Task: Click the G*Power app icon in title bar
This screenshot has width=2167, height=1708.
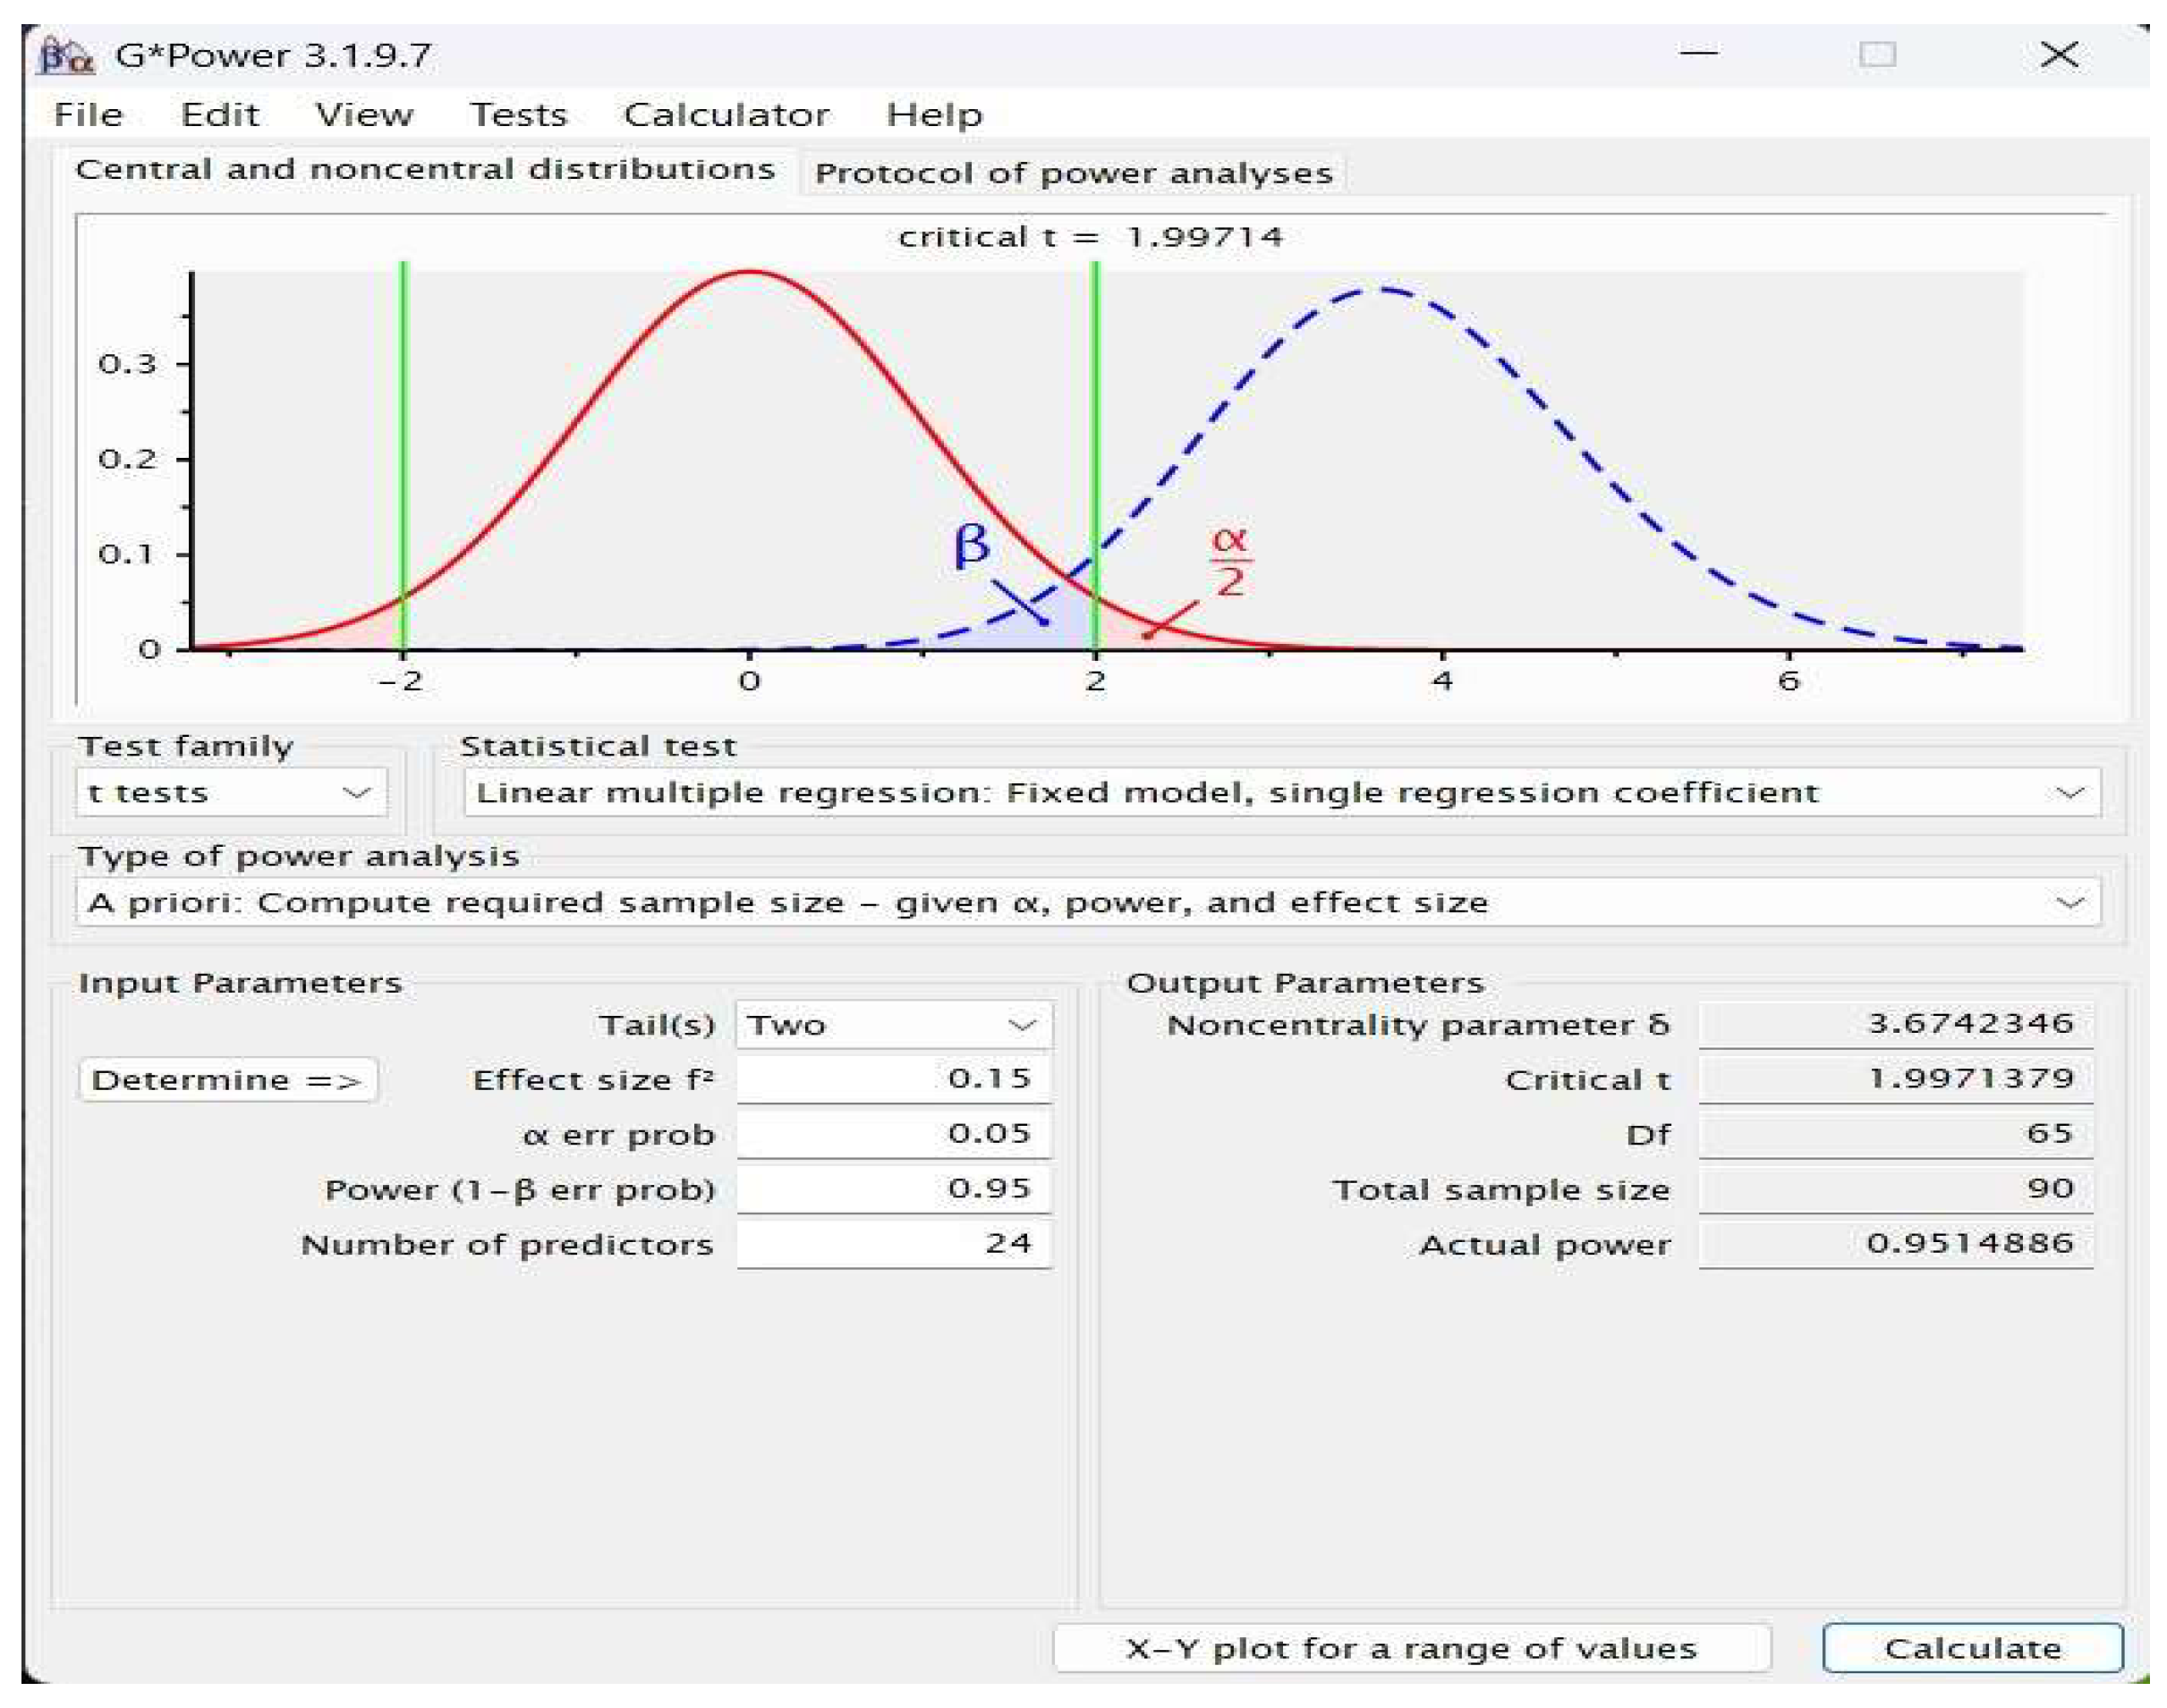Action: click(x=65, y=55)
